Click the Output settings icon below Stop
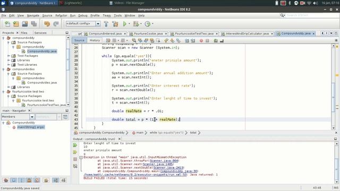This screenshot has width=340, height=191. click(x=75, y=166)
